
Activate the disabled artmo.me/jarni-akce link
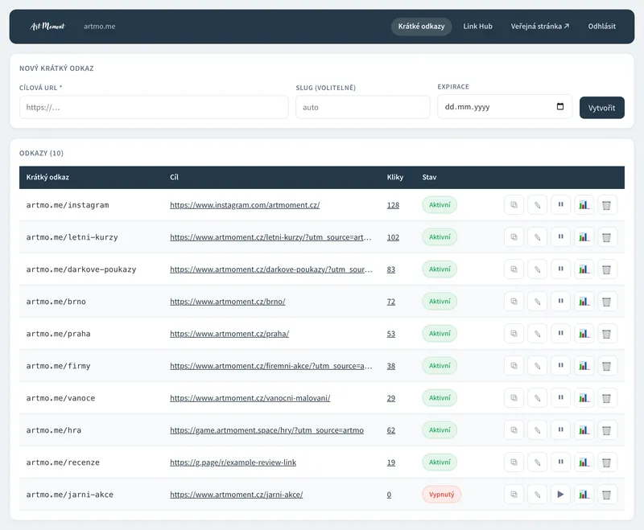tap(560, 495)
